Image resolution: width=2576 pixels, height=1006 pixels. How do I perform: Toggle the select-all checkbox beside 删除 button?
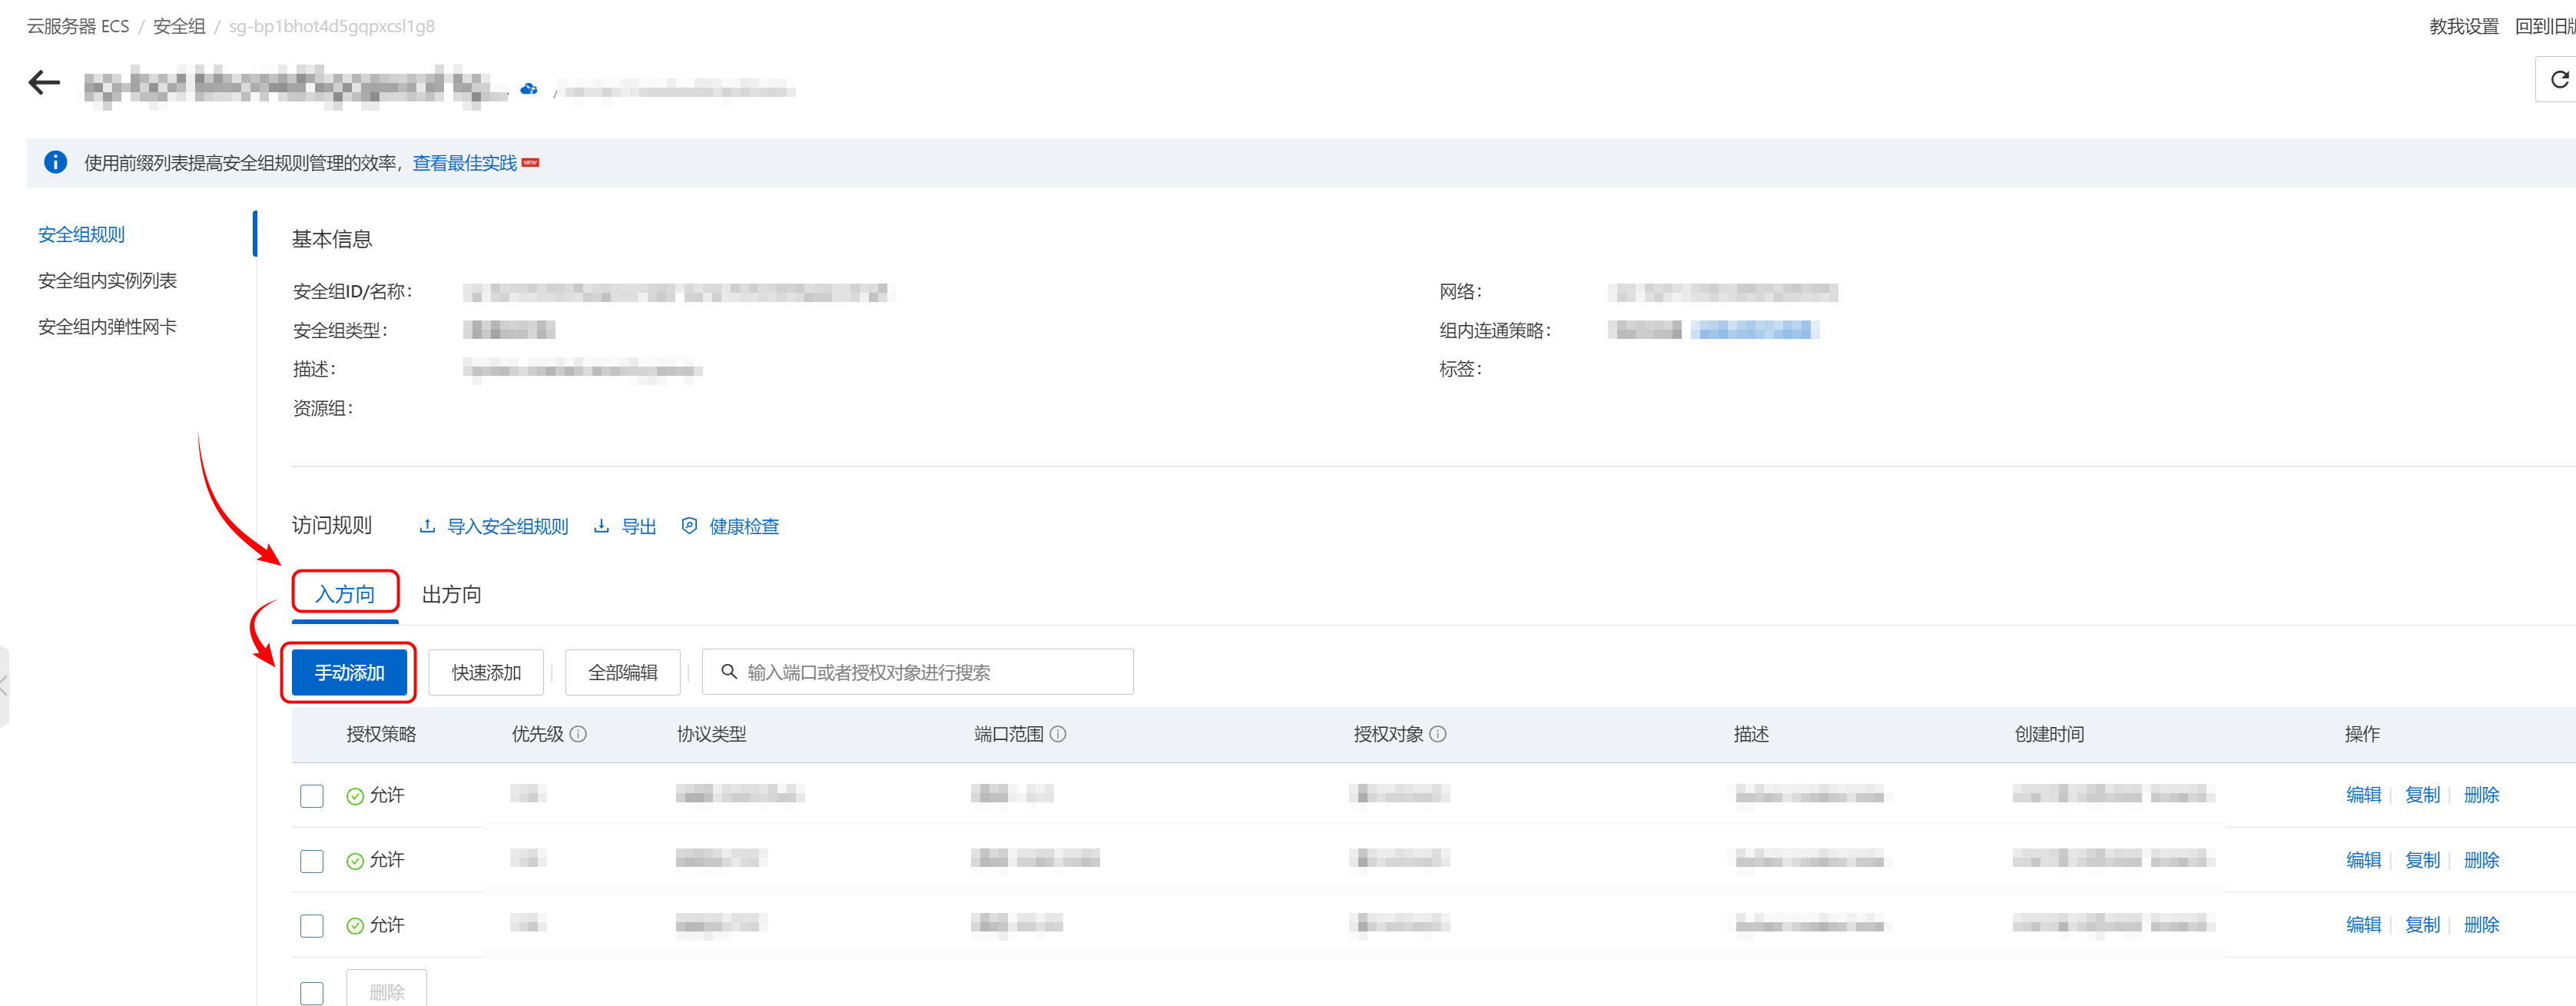click(312, 992)
